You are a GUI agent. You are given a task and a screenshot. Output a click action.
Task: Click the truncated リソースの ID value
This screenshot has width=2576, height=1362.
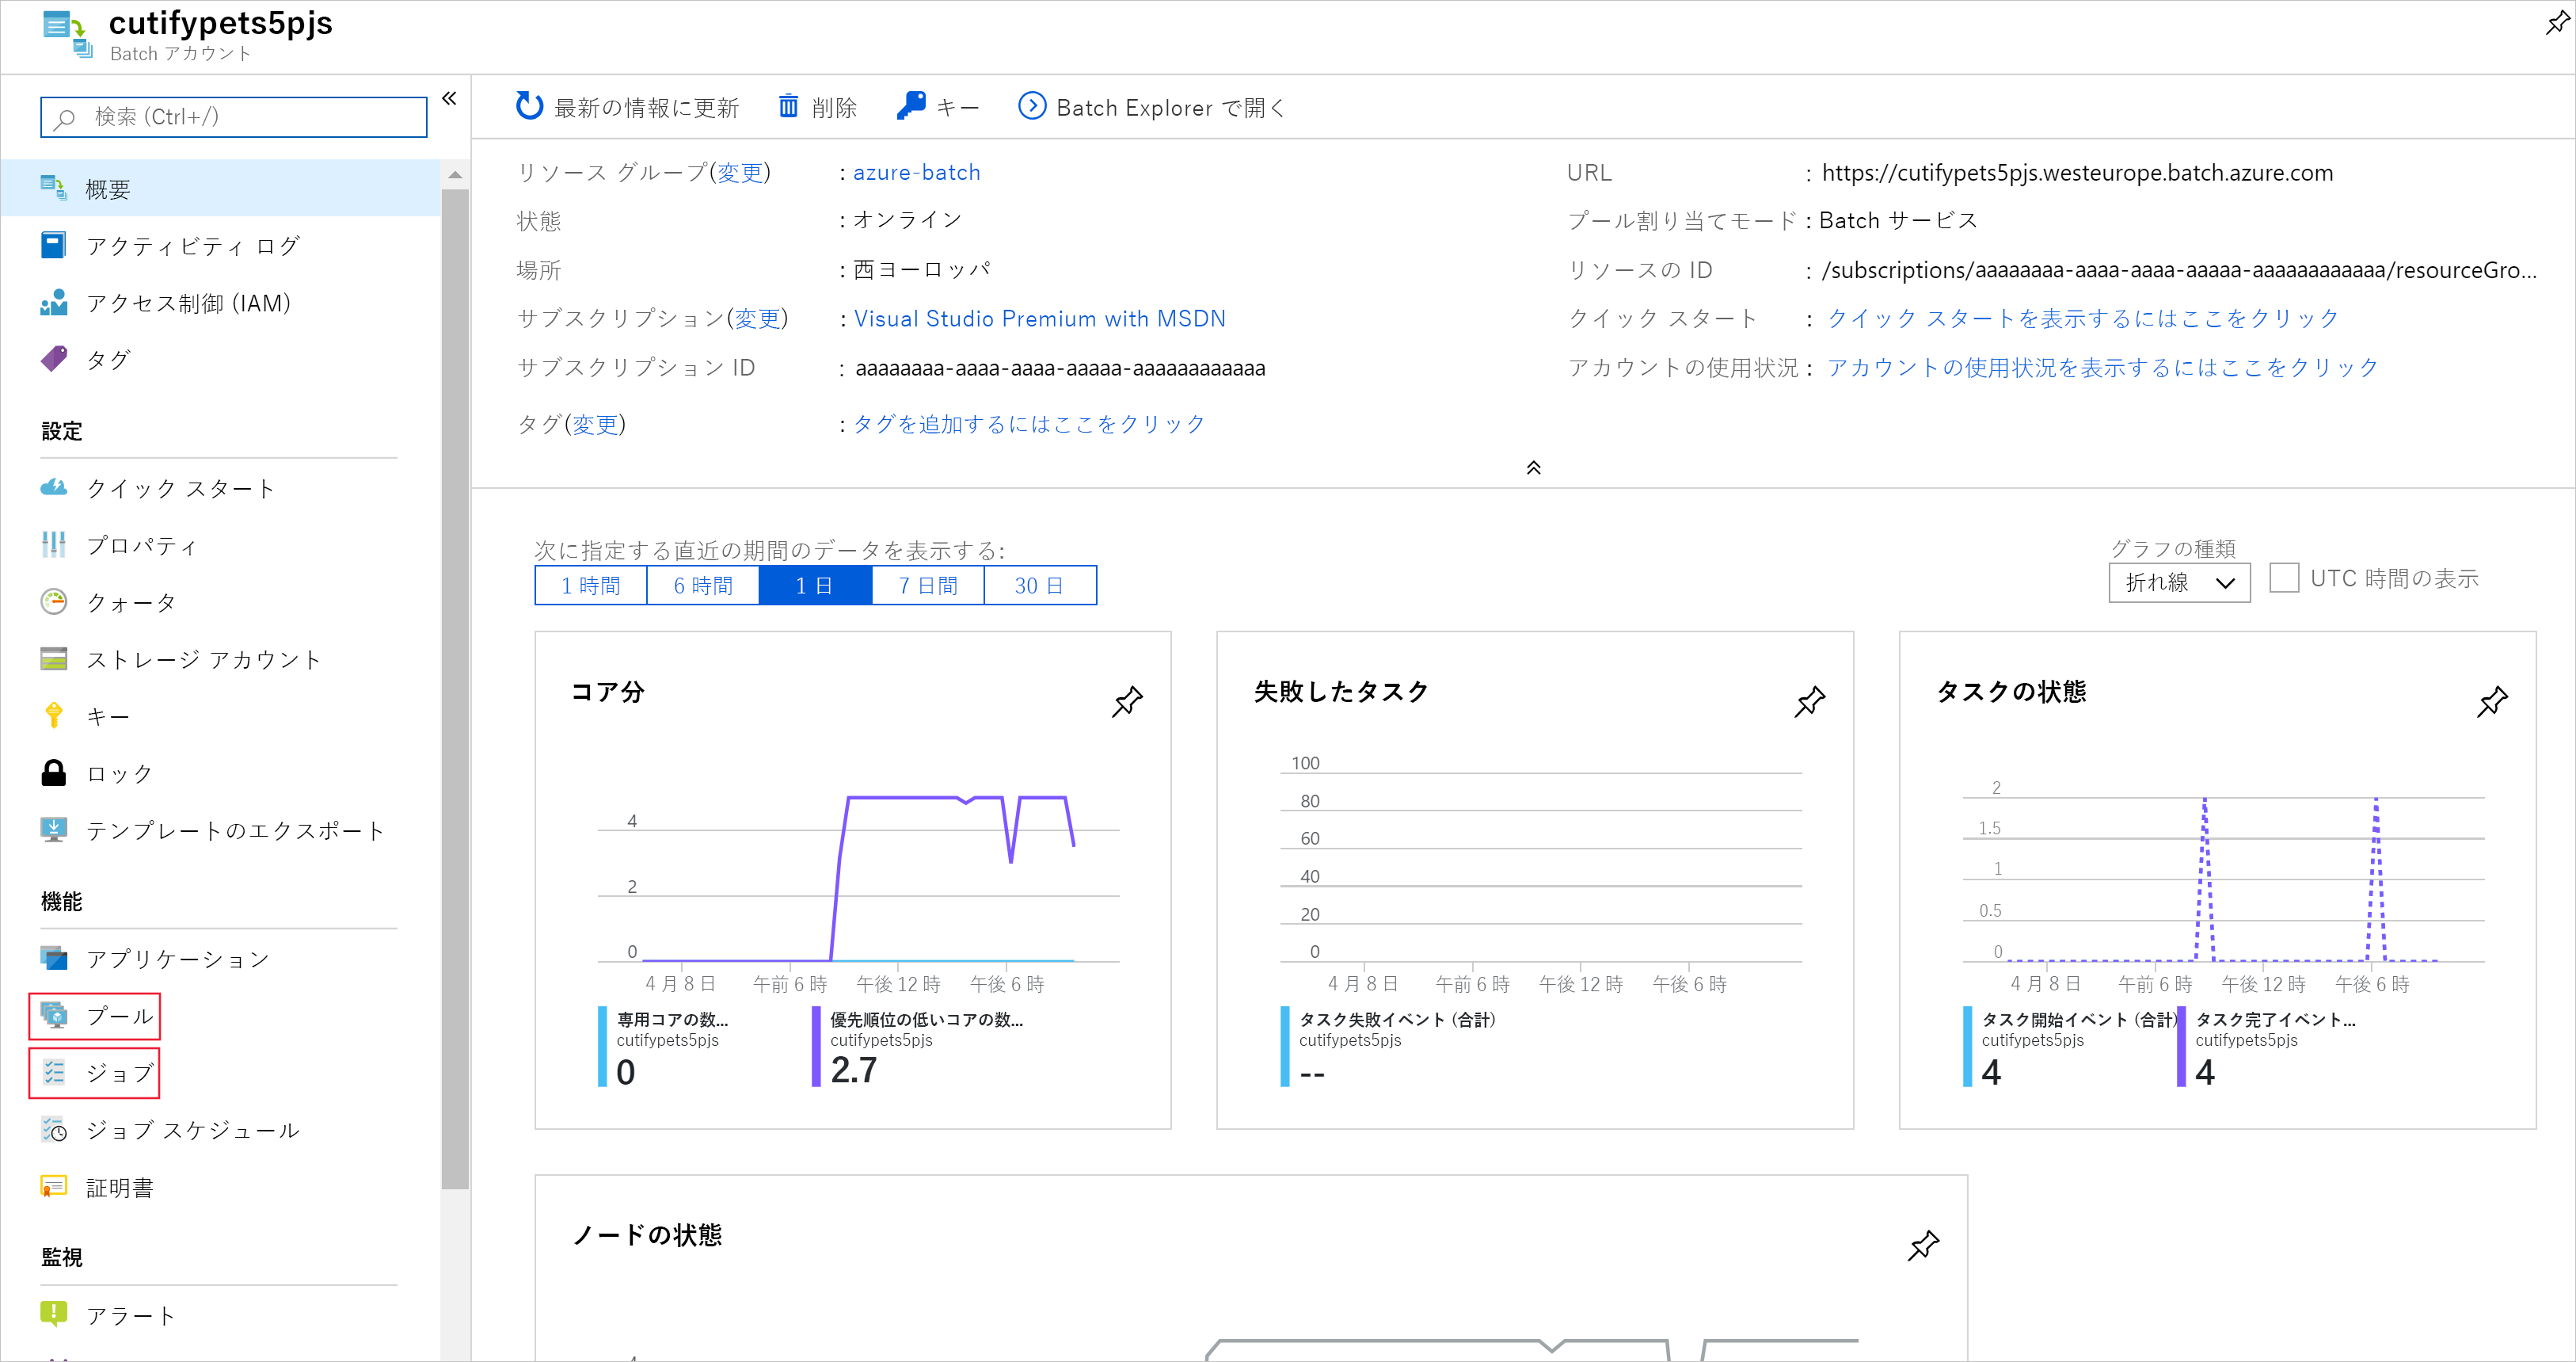click(x=2179, y=270)
